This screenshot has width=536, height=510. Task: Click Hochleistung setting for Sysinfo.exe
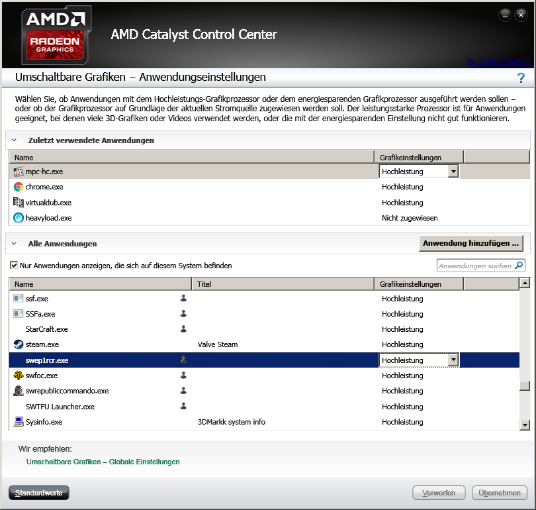pos(402,422)
